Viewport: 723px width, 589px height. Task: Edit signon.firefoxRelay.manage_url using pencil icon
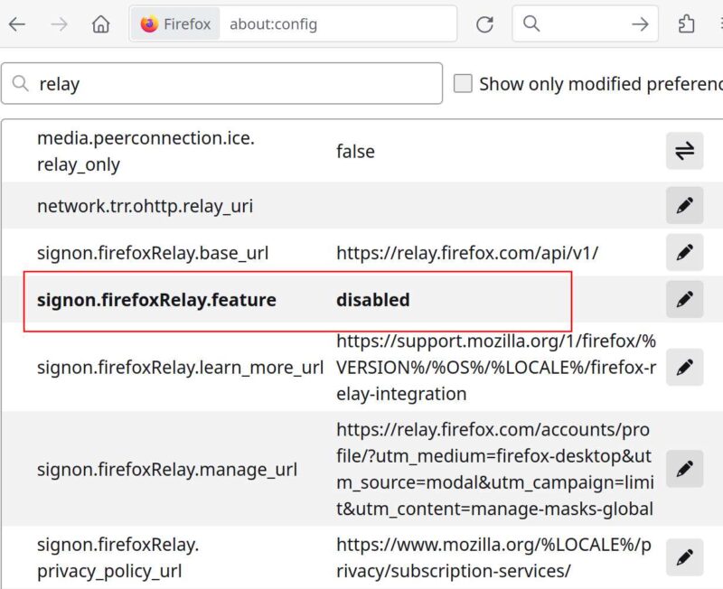(685, 470)
